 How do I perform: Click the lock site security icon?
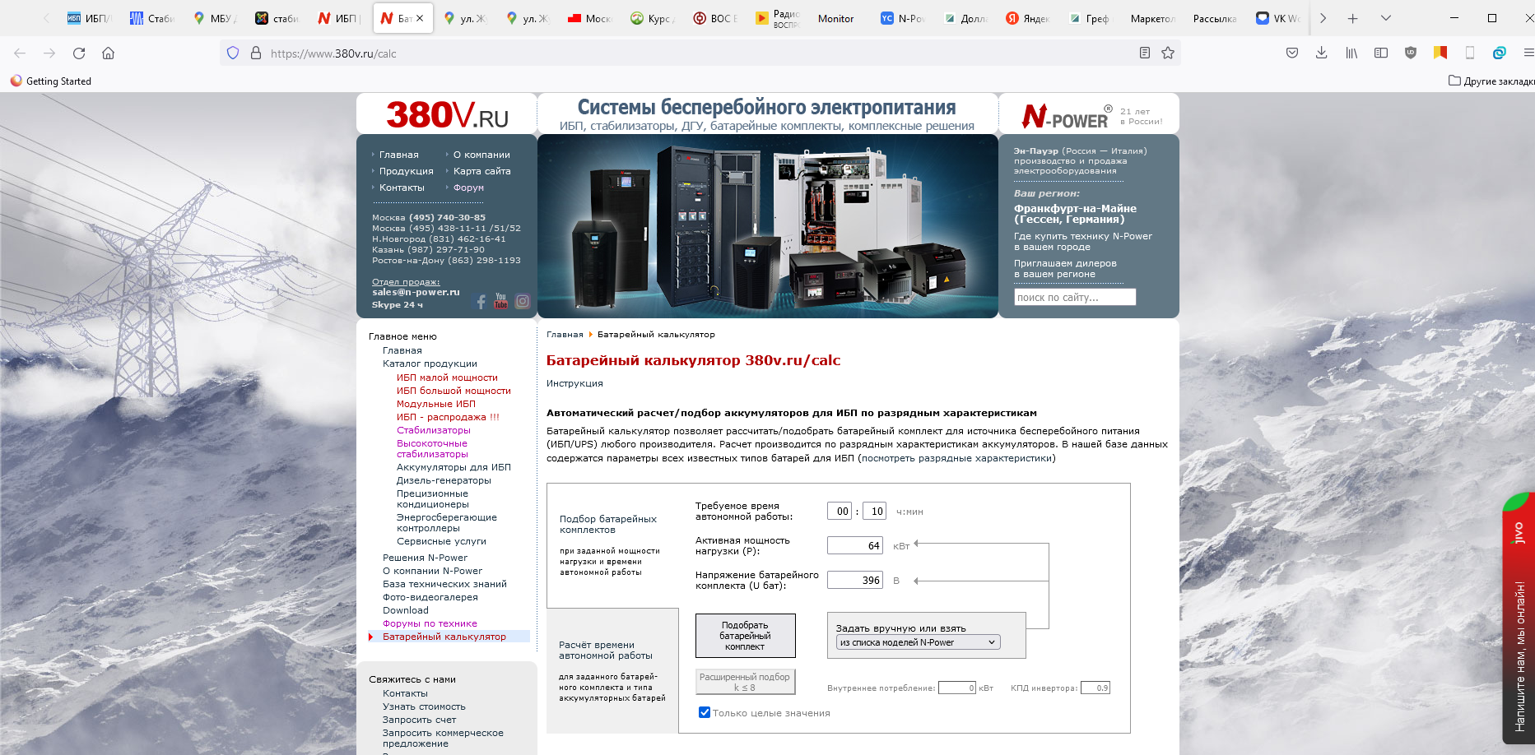256,53
